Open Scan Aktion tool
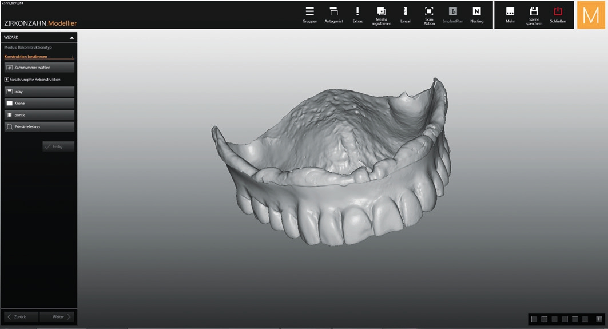 (x=429, y=11)
